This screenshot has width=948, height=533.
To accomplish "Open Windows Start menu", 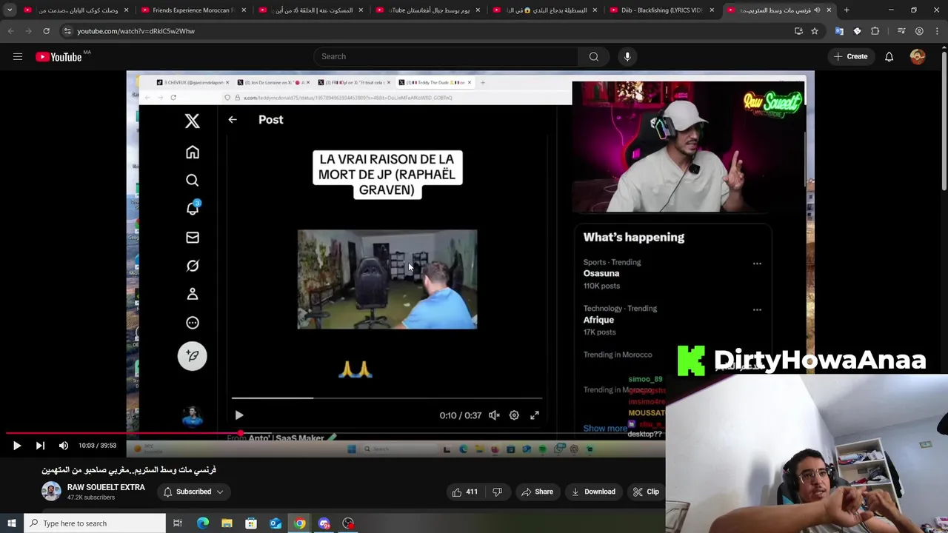I will (x=11, y=523).
